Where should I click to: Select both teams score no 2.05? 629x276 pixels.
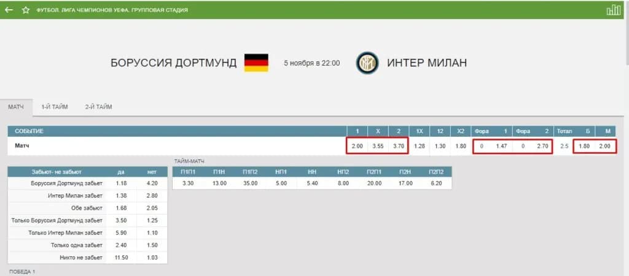[152, 209]
